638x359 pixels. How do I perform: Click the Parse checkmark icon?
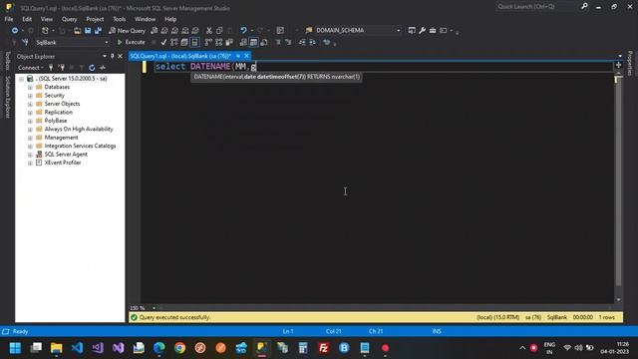[x=163, y=42]
